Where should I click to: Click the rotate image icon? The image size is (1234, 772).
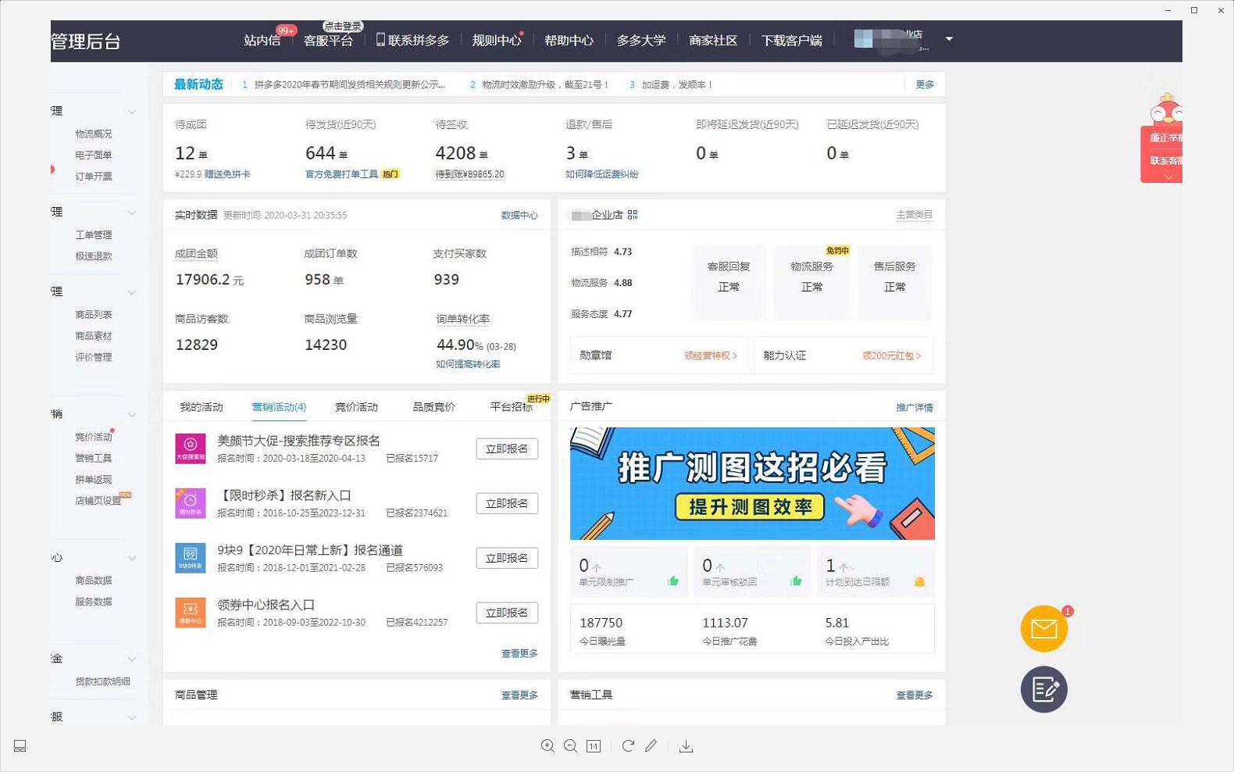(x=628, y=746)
